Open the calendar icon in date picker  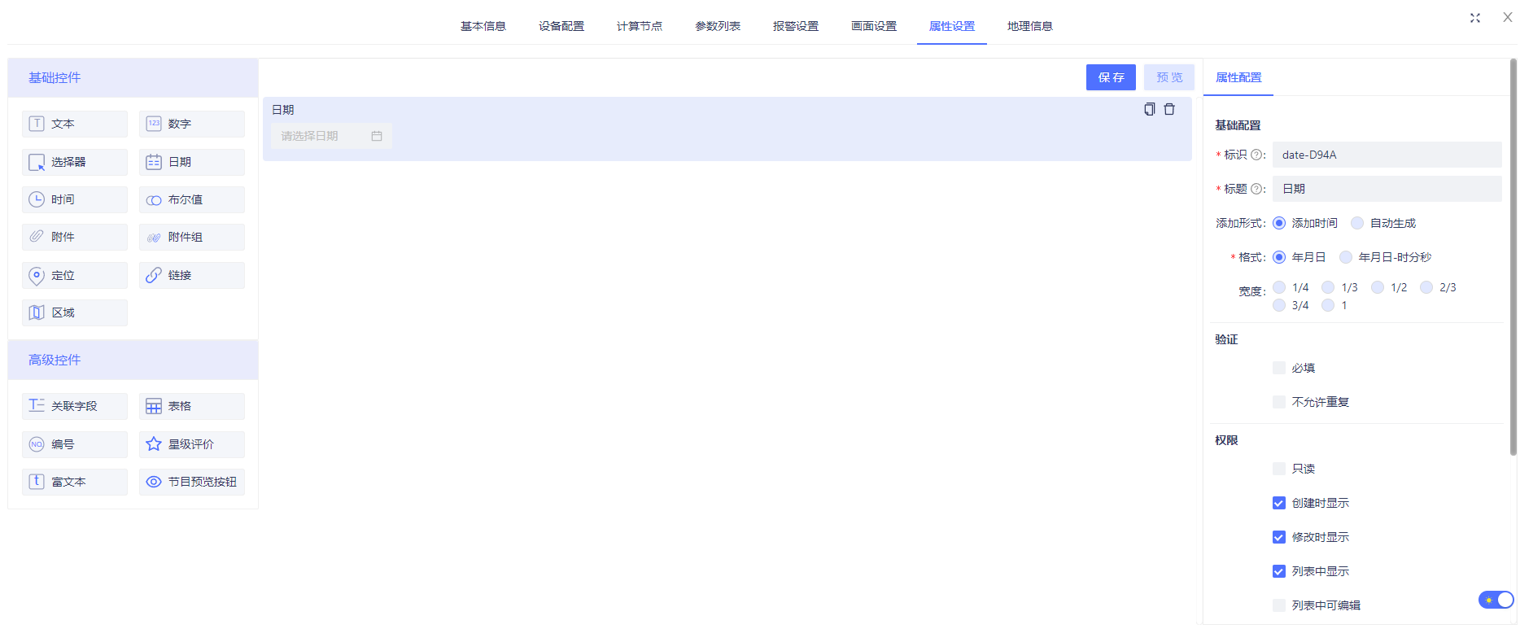pyautogui.click(x=377, y=136)
